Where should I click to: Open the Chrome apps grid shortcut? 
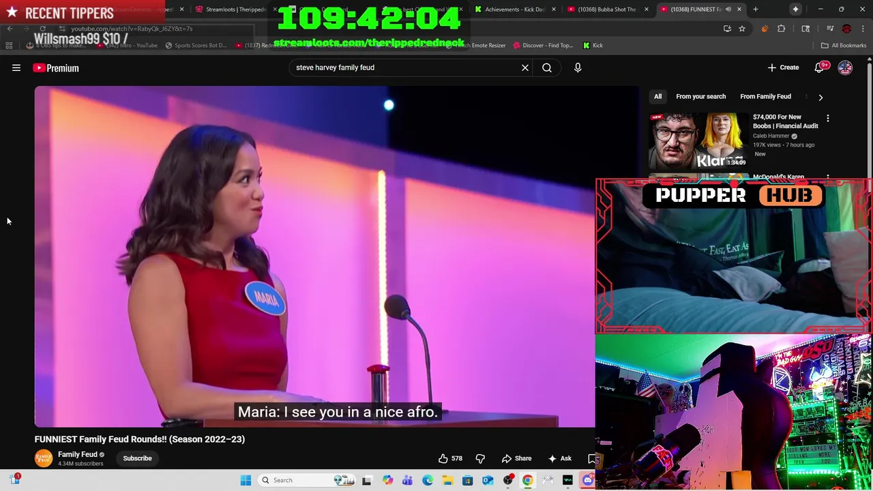pyautogui.click(x=9, y=46)
